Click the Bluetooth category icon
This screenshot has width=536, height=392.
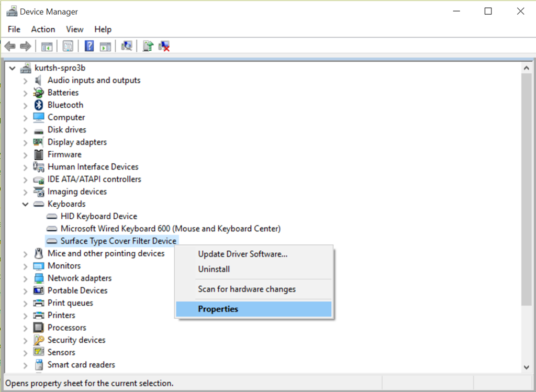pyautogui.click(x=39, y=105)
